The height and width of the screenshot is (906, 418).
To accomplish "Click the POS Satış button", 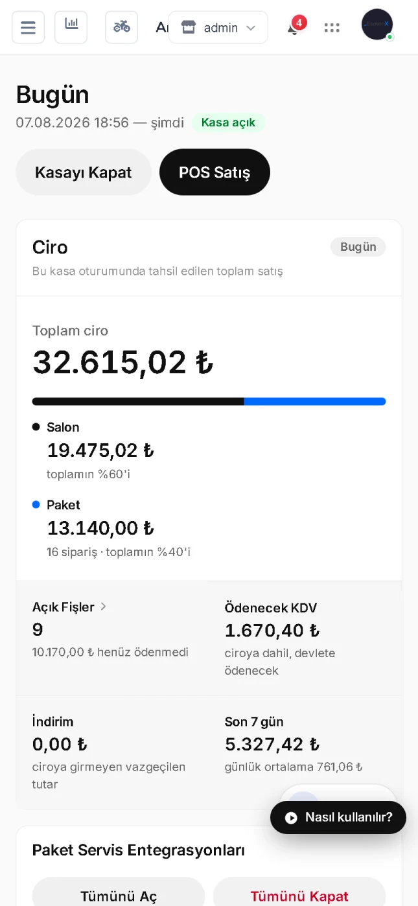I will (215, 172).
